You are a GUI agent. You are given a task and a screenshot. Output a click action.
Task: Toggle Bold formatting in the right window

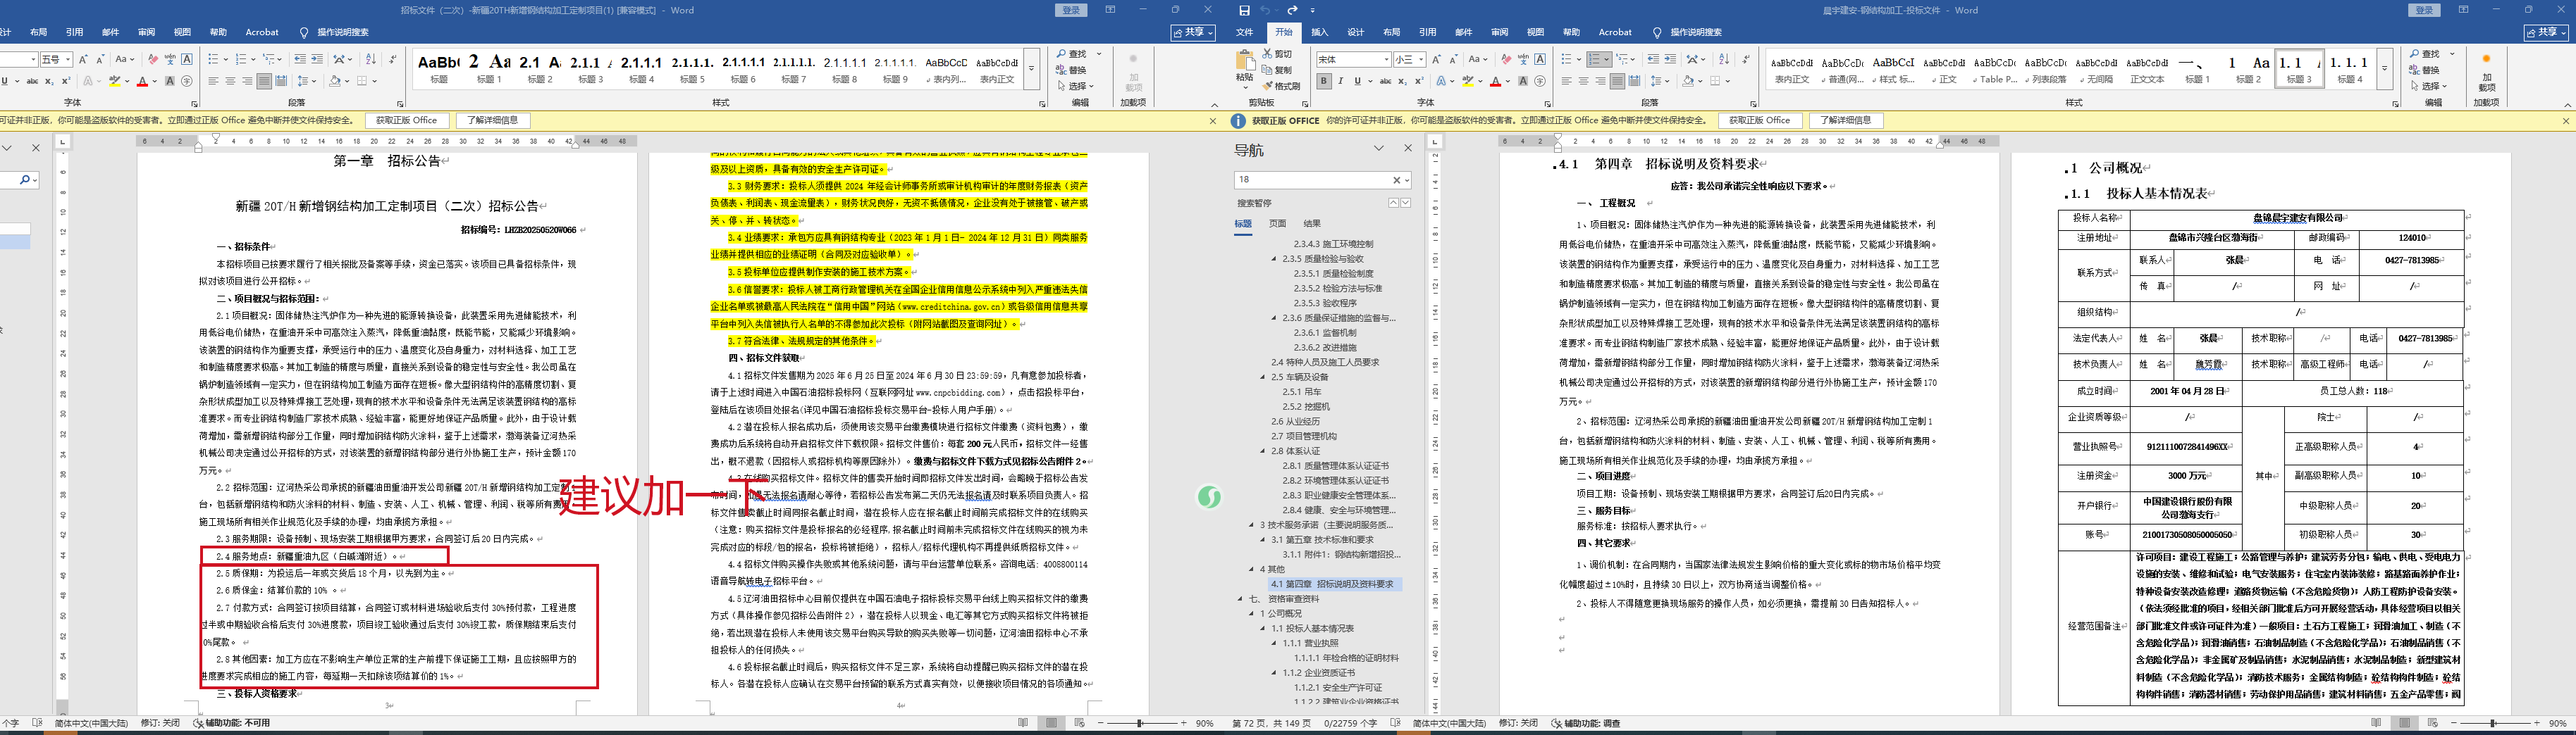[1324, 82]
